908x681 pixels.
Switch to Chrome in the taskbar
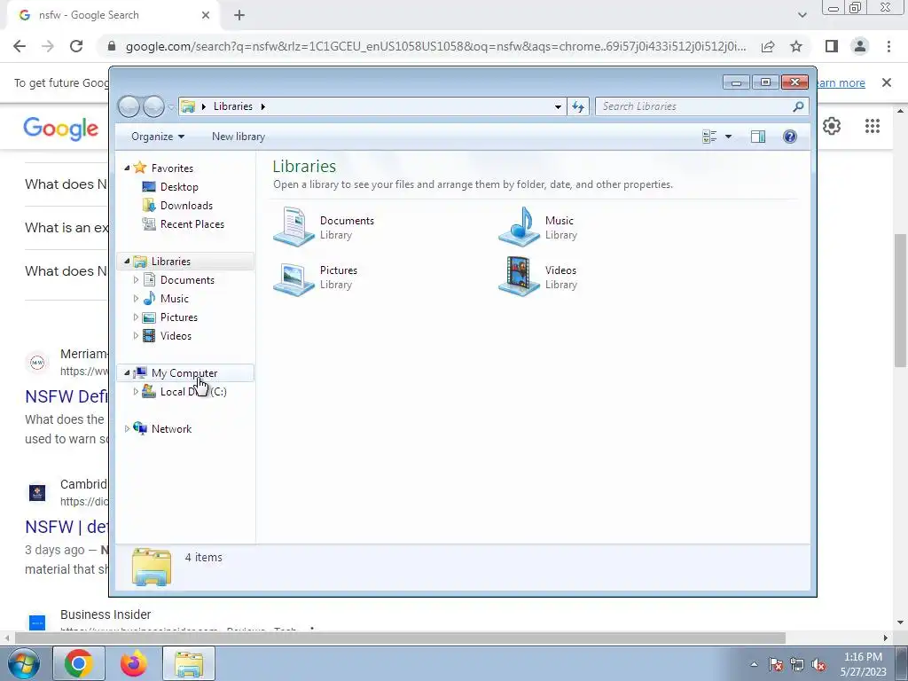click(79, 663)
